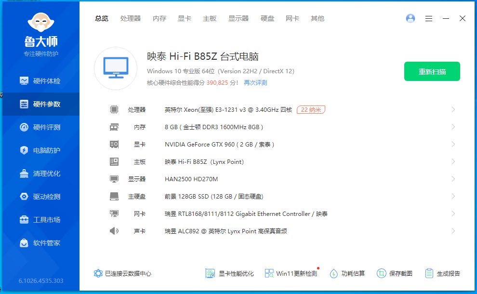The height and width of the screenshot is (294, 477).
Task: Click the user account avatar icon
Action: point(411,18)
